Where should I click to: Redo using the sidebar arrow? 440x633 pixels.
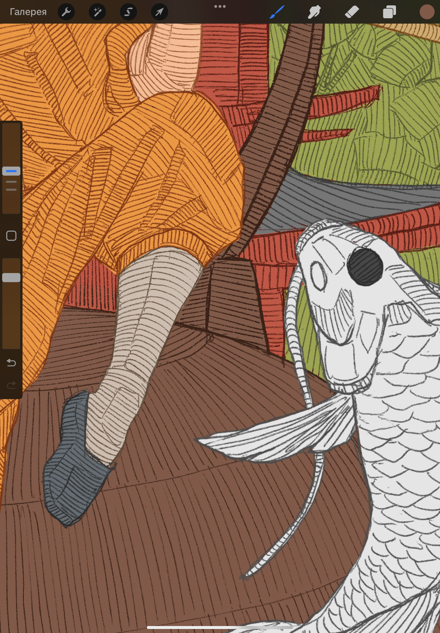tap(11, 385)
